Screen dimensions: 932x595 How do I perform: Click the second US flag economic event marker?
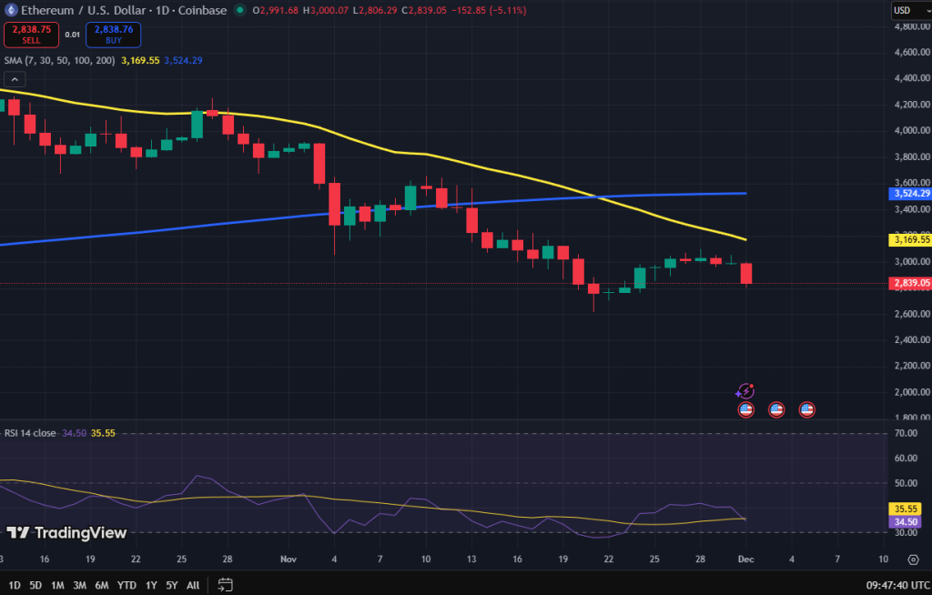pyautogui.click(x=776, y=409)
